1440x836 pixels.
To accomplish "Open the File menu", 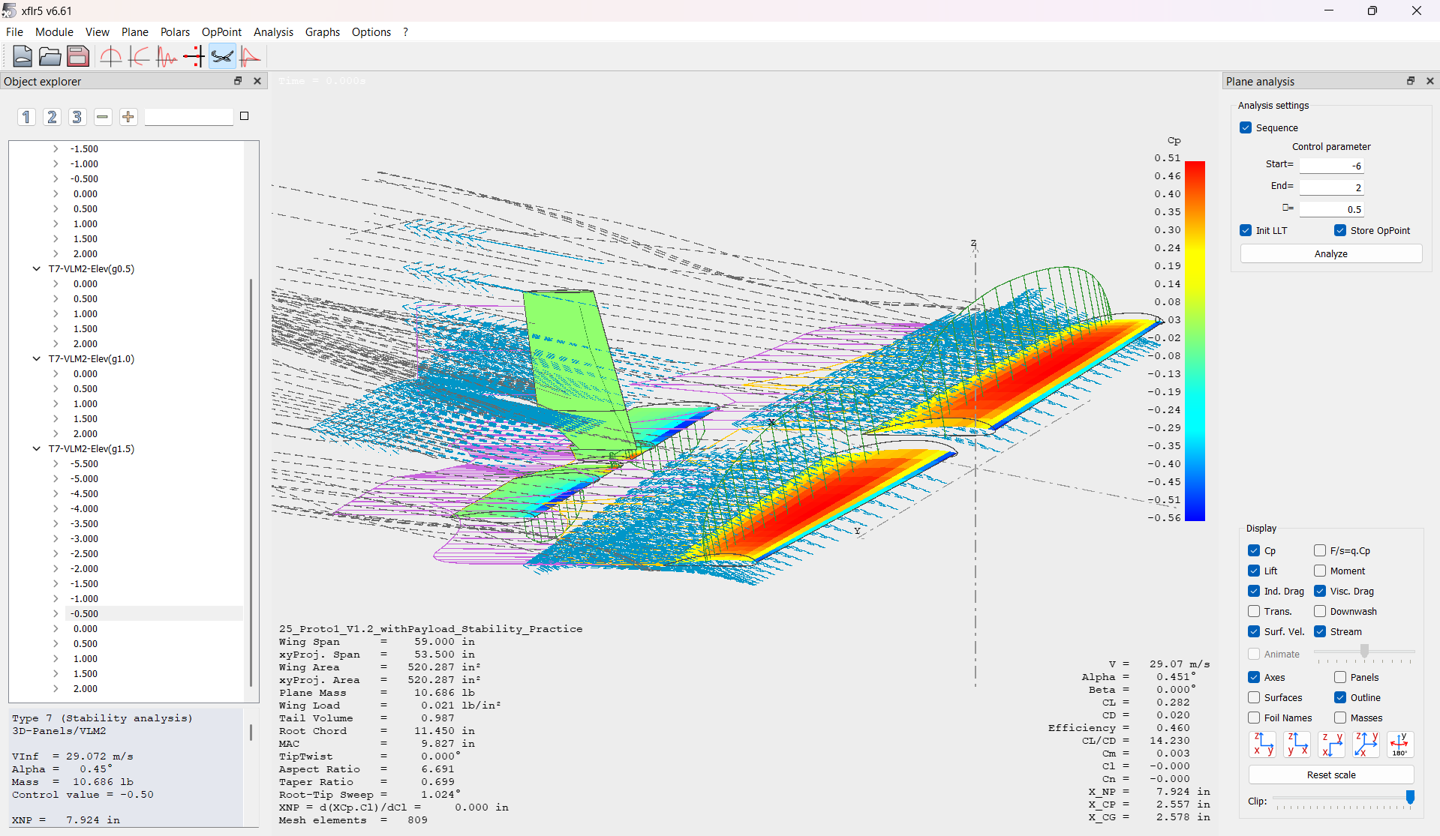I will pos(14,31).
